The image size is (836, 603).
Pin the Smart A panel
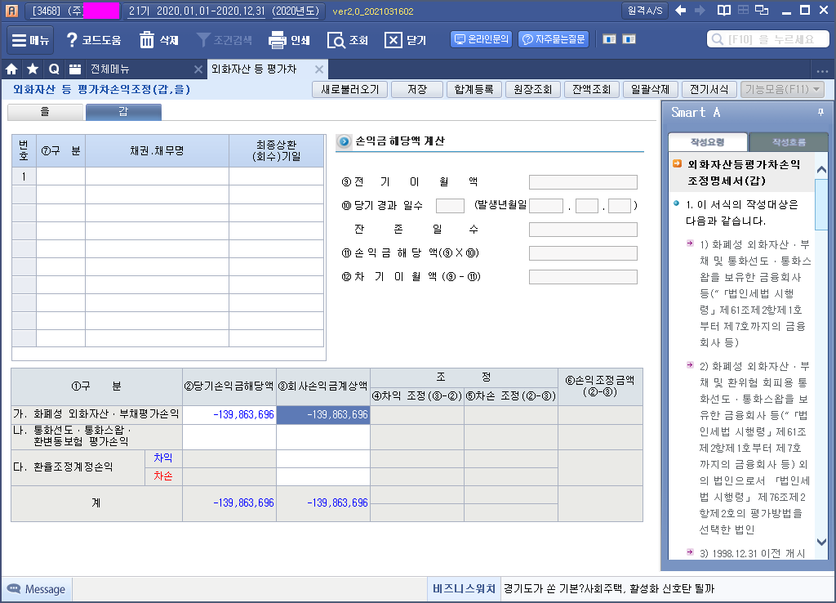820,112
